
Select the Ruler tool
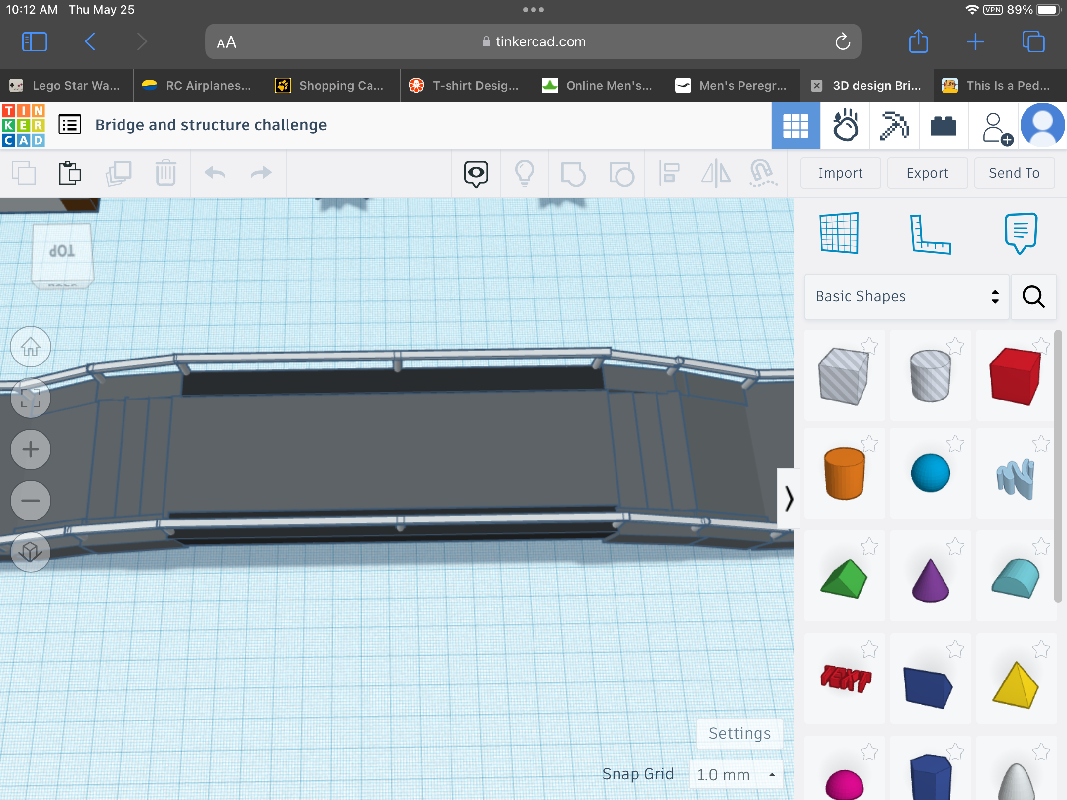[930, 234]
